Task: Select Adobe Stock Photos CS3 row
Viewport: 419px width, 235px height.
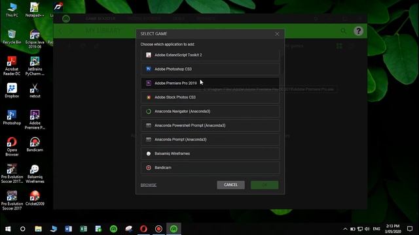Action: pyautogui.click(x=210, y=97)
